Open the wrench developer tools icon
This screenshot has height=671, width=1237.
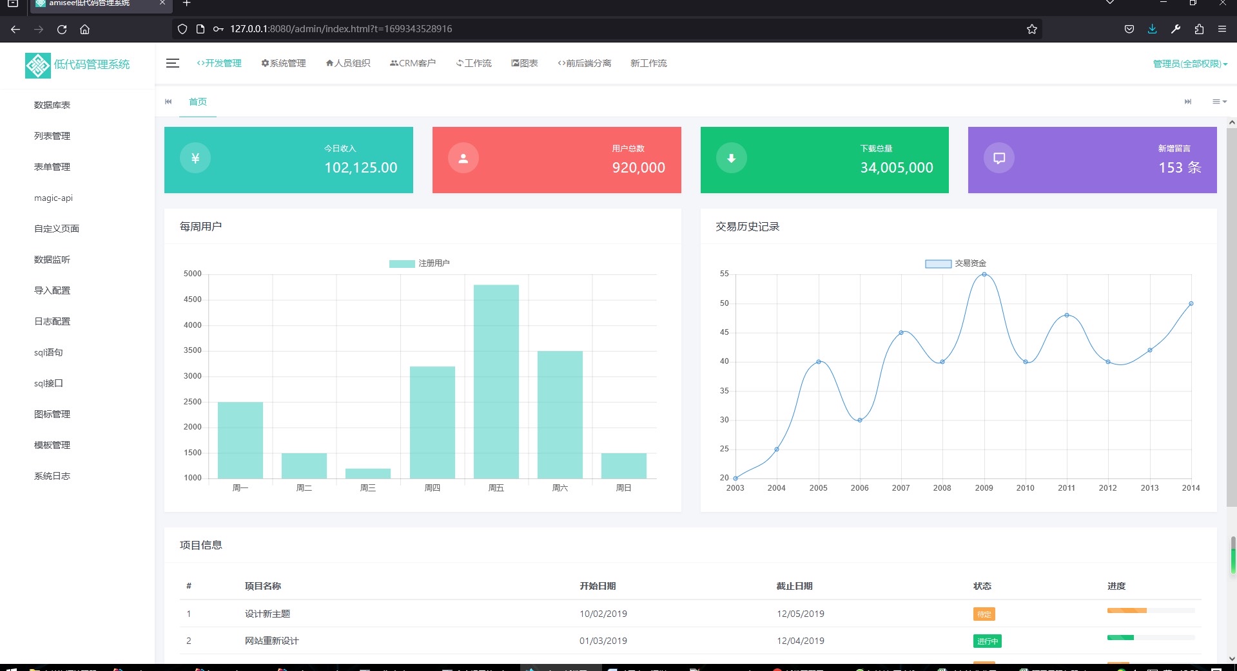coord(1176,29)
